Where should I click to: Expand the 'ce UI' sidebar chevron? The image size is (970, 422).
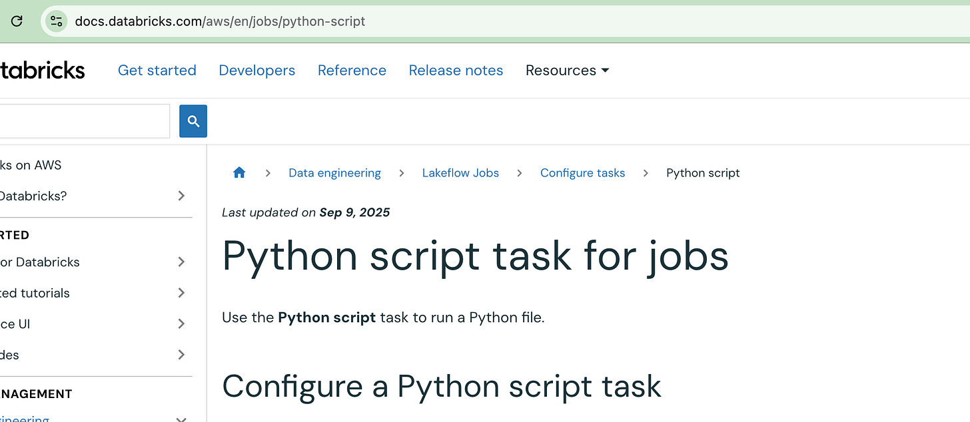181,324
